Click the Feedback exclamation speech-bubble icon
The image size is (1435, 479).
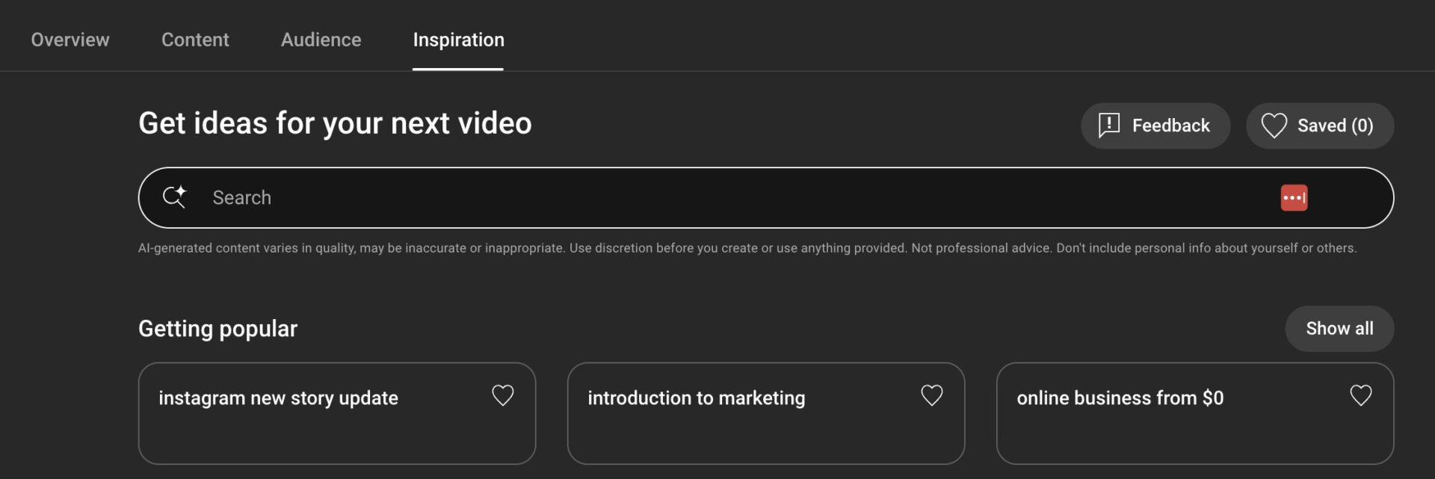pyautogui.click(x=1109, y=125)
